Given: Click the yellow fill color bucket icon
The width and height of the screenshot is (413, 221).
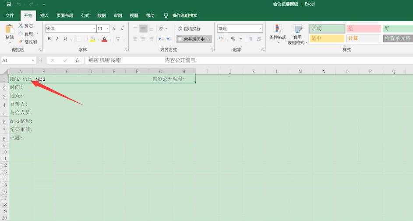Looking at the screenshot, I should (x=92, y=39).
